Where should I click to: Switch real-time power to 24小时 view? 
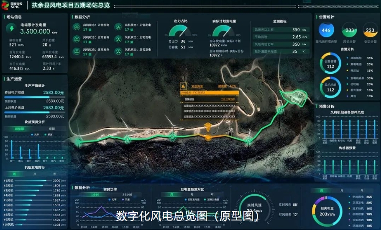(x=128, y=195)
